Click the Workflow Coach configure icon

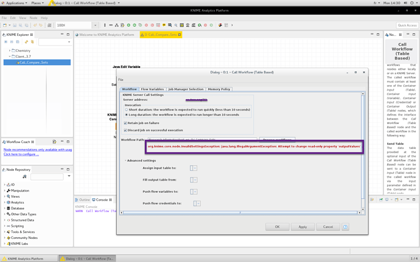click(54, 142)
